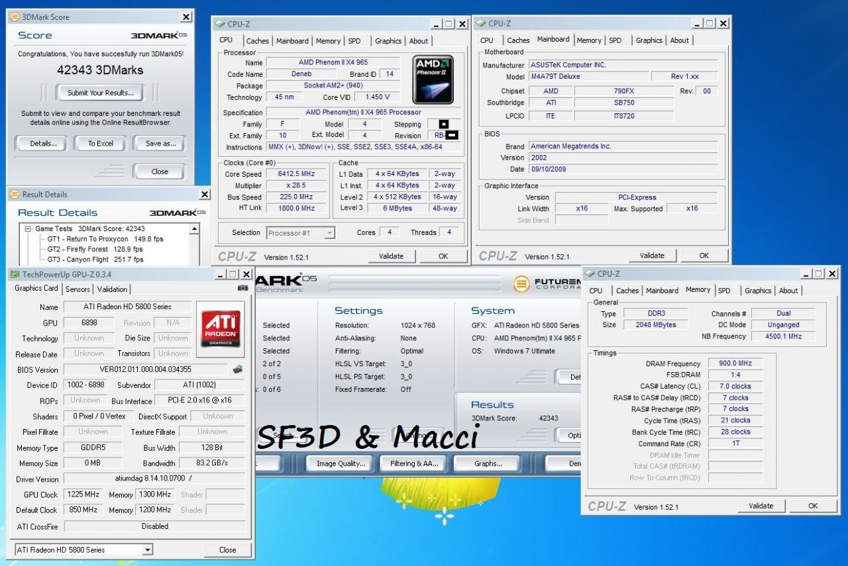Click the Details button in 3DMark Score
The height and width of the screenshot is (566, 848).
pos(44,143)
